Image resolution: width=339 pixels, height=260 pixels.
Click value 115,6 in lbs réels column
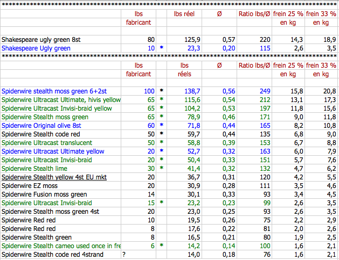192,100
